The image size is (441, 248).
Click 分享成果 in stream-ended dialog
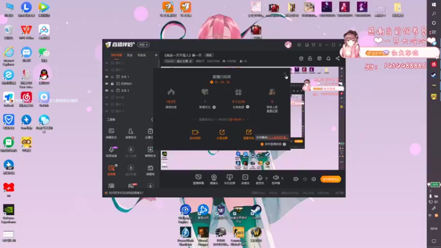[x=222, y=134]
